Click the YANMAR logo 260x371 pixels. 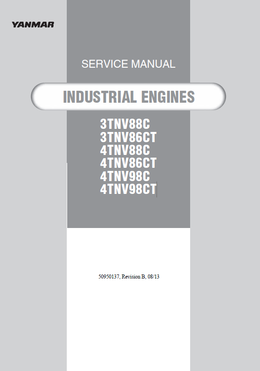pyautogui.click(x=33, y=25)
